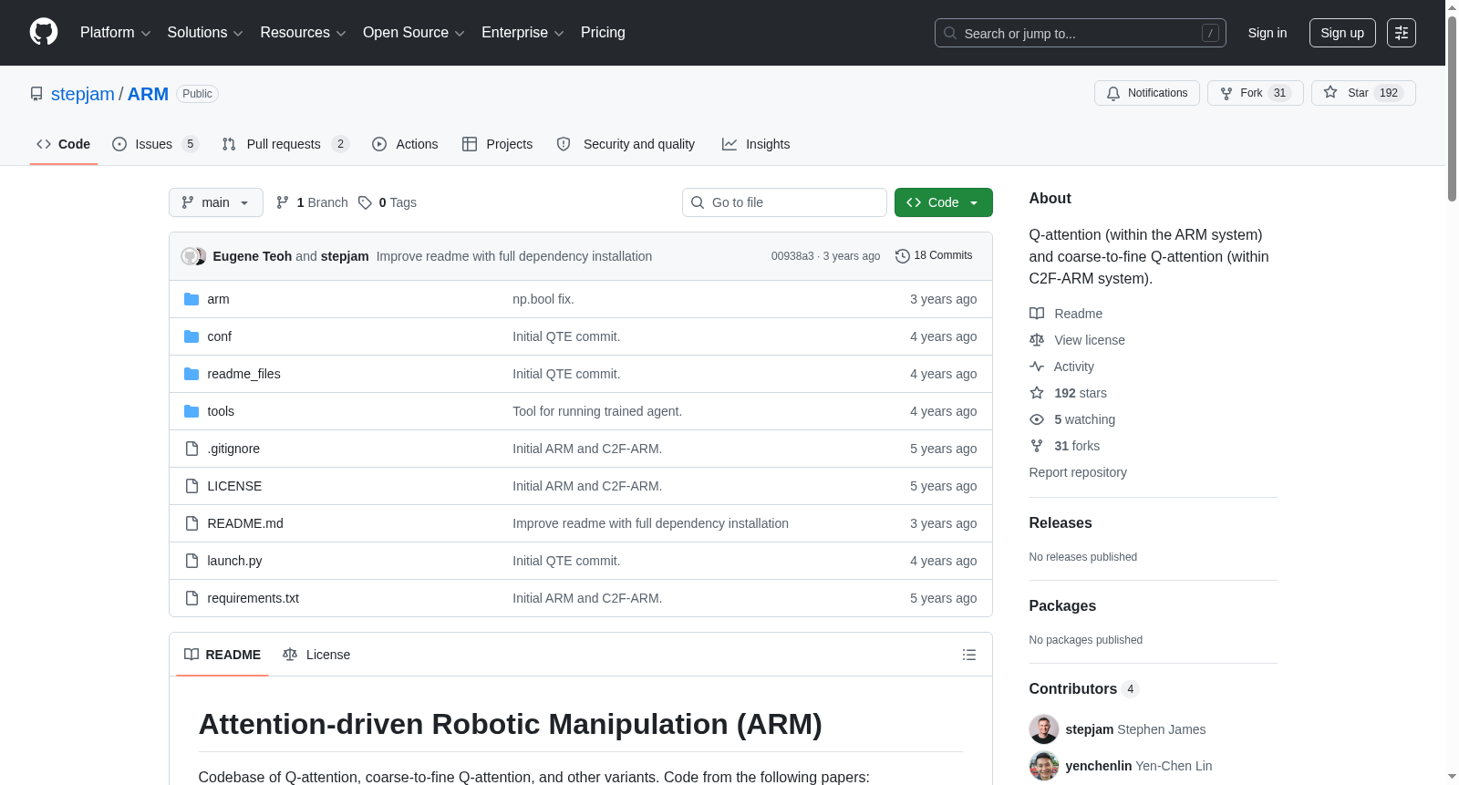Open stepjam's contributor avatar
The height and width of the screenshot is (785, 1459).
[x=1044, y=729]
